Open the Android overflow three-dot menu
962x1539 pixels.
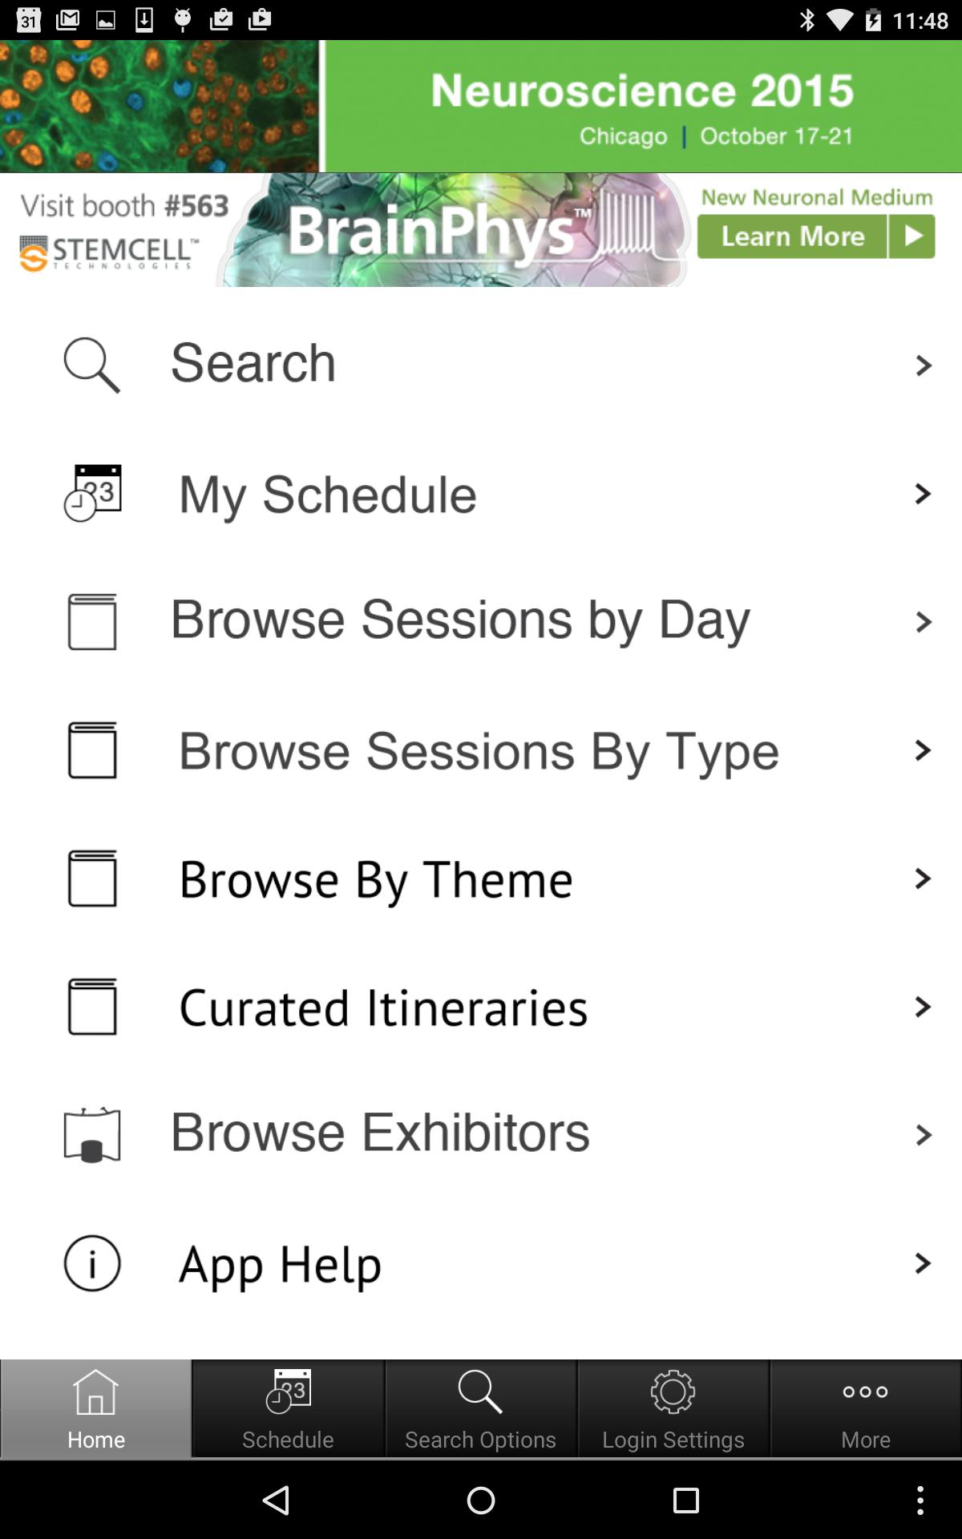click(x=920, y=1500)
